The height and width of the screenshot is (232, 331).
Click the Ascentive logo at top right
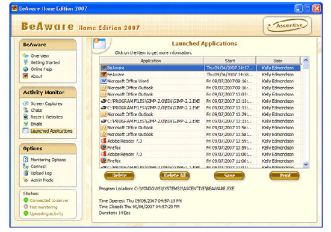[287, 25]
